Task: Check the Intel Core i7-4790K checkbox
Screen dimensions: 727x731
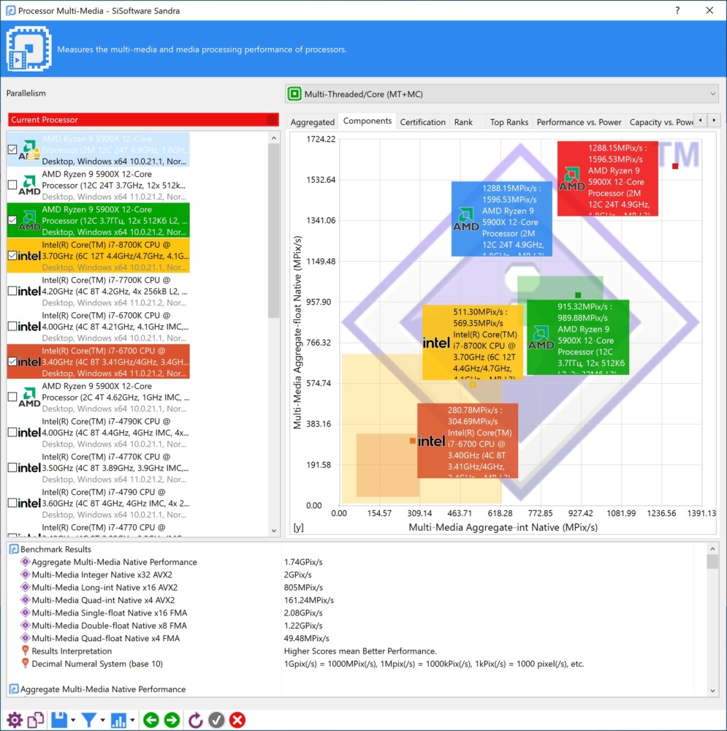Action: coord(12,432)
